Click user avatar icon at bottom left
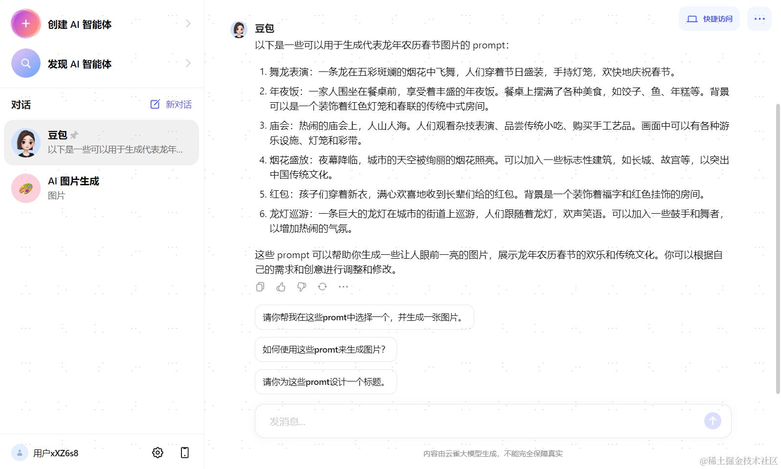Viewport: 781px width, 469px height. (x=20, y=453)
